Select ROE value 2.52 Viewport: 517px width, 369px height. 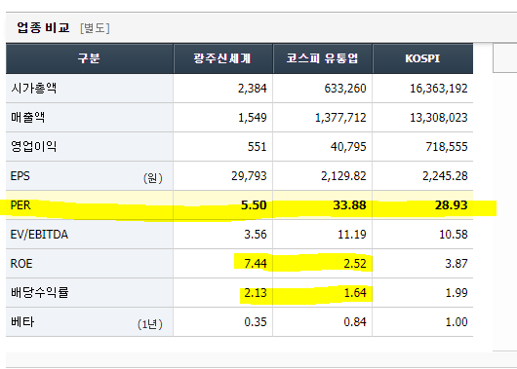(x=355, y=264)
